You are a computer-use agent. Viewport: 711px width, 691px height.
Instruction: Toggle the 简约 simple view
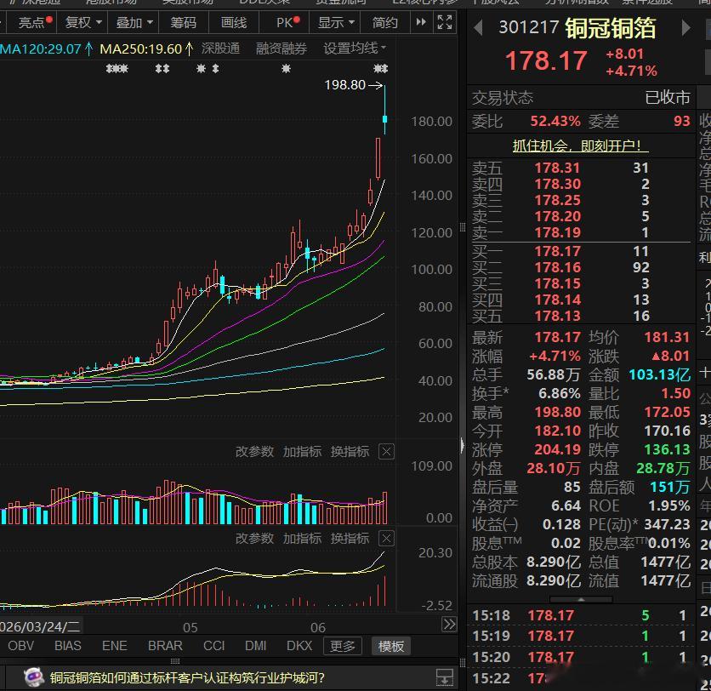[384, 22]
